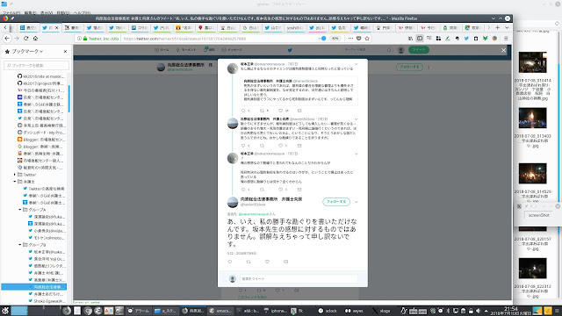Click the Twitter bird extension icon in toolbar
562x316 pixels.
pos(466,39)
